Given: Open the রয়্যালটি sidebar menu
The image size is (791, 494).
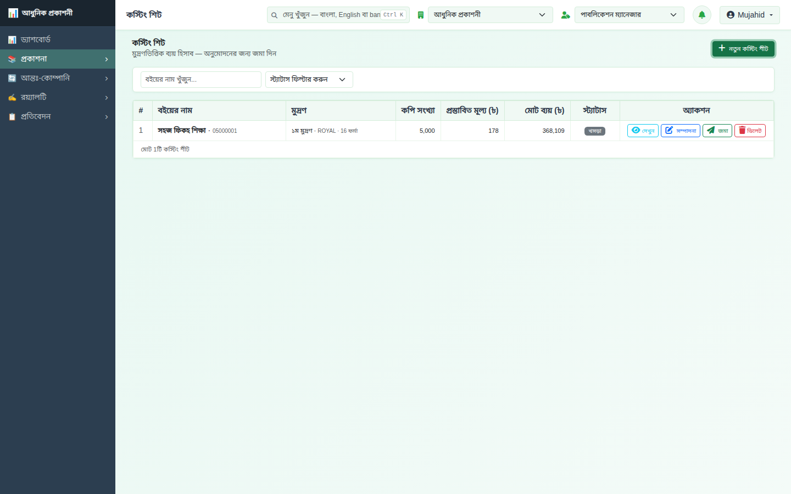Looking at the screenshot, I should point(58,97).
